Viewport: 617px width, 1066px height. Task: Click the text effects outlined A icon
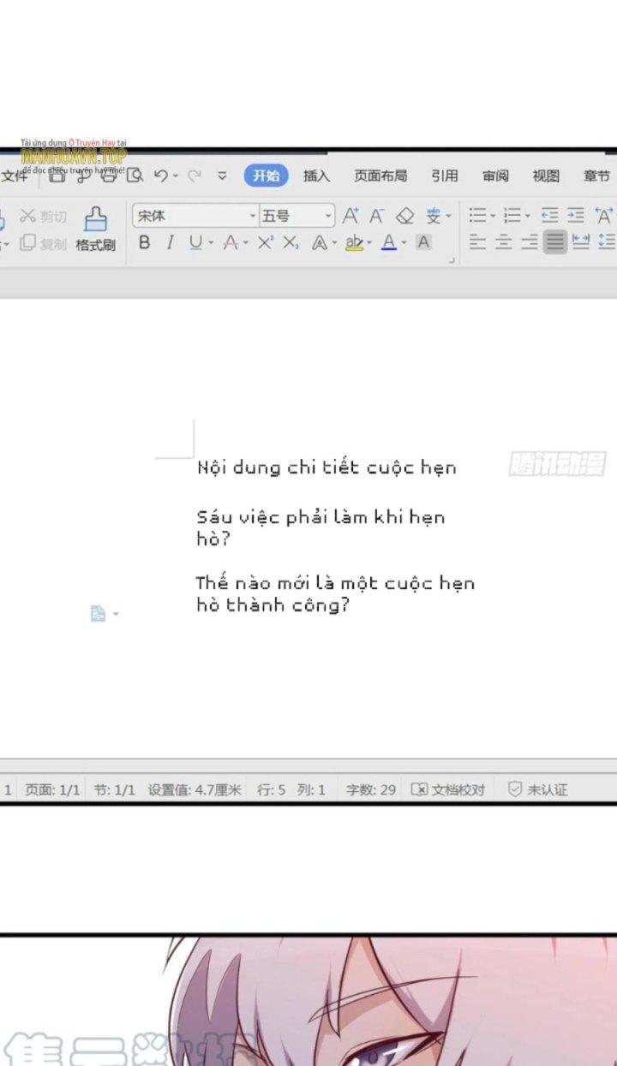[x=319, y=243]
